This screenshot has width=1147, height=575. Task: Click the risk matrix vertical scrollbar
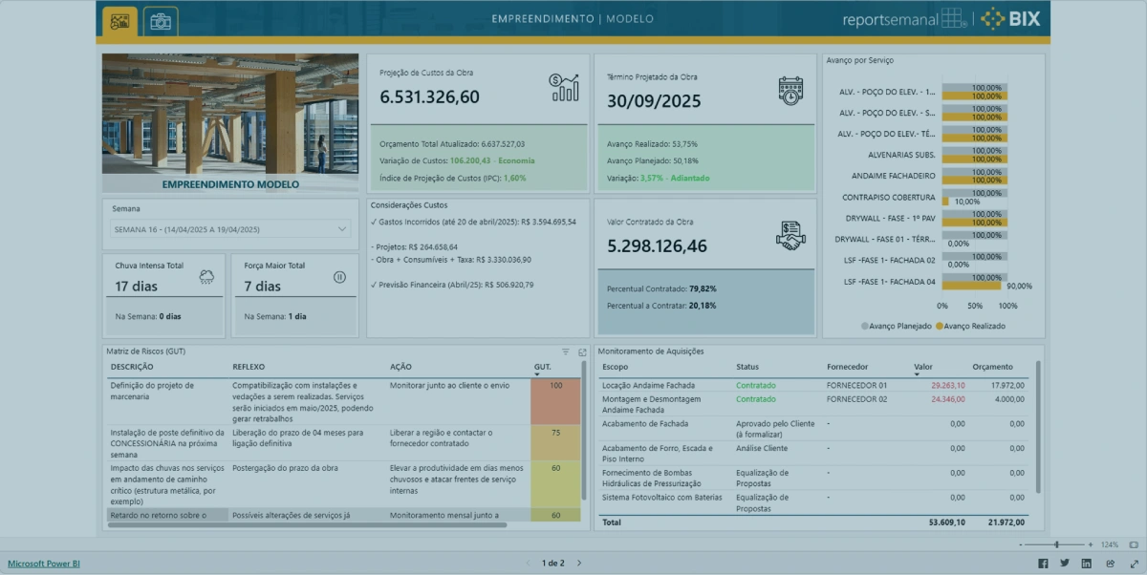point(584,430)
